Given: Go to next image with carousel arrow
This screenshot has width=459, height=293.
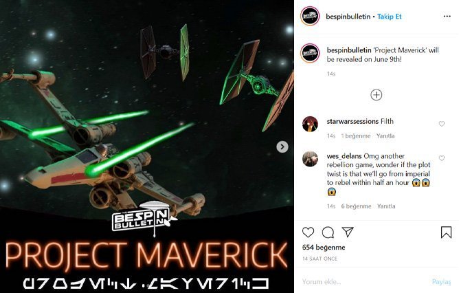Looking at the screenshot, I should pos(282,146).
